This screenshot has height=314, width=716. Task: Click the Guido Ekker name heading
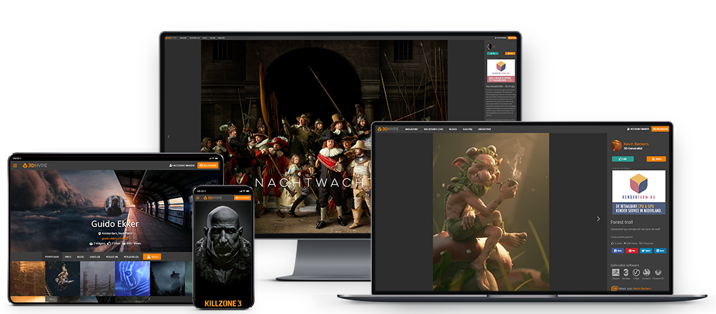pyautogui.click(x=115, y=224)
